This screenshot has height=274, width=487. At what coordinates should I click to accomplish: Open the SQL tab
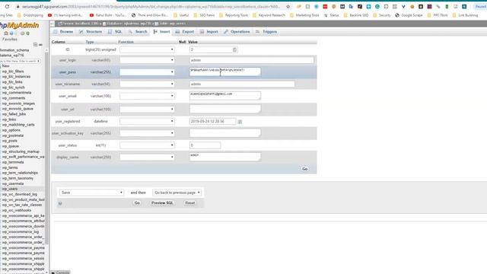[115, 32]
